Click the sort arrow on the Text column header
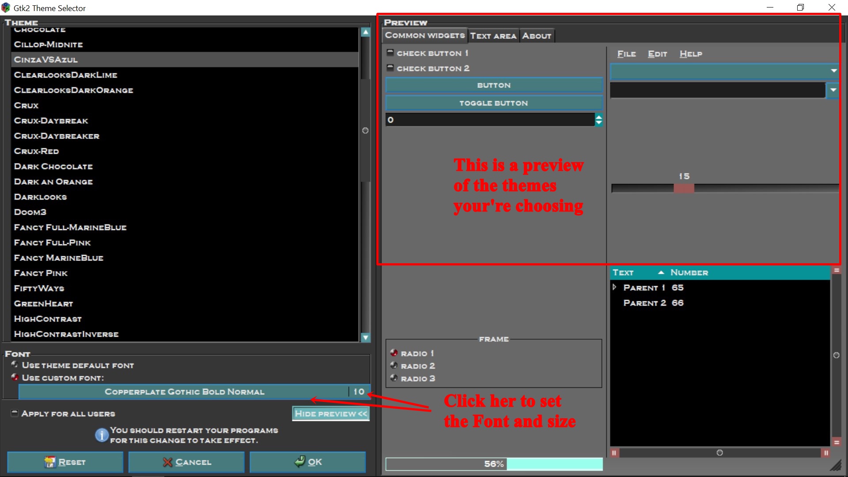The image size is (848, 477). click(x=661, y=273)
